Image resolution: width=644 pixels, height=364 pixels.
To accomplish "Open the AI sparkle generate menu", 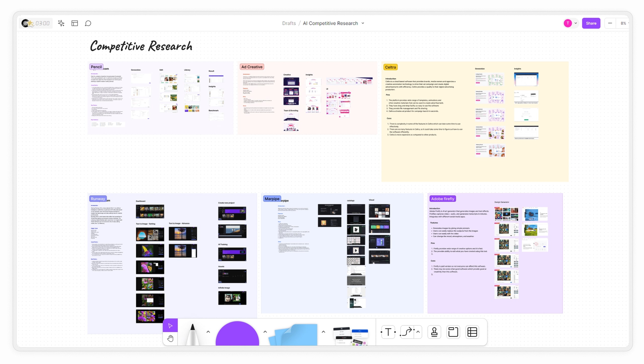I will (61, 23).
